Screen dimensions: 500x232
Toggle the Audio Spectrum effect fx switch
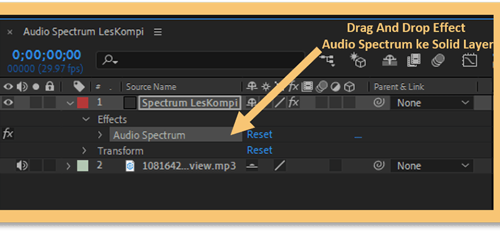[7, 134]
